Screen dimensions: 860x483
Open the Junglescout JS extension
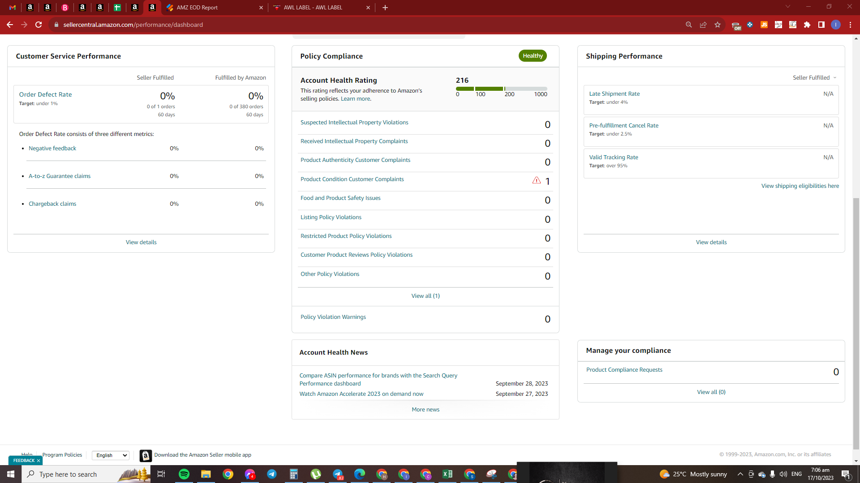click(x=764, y=25)
